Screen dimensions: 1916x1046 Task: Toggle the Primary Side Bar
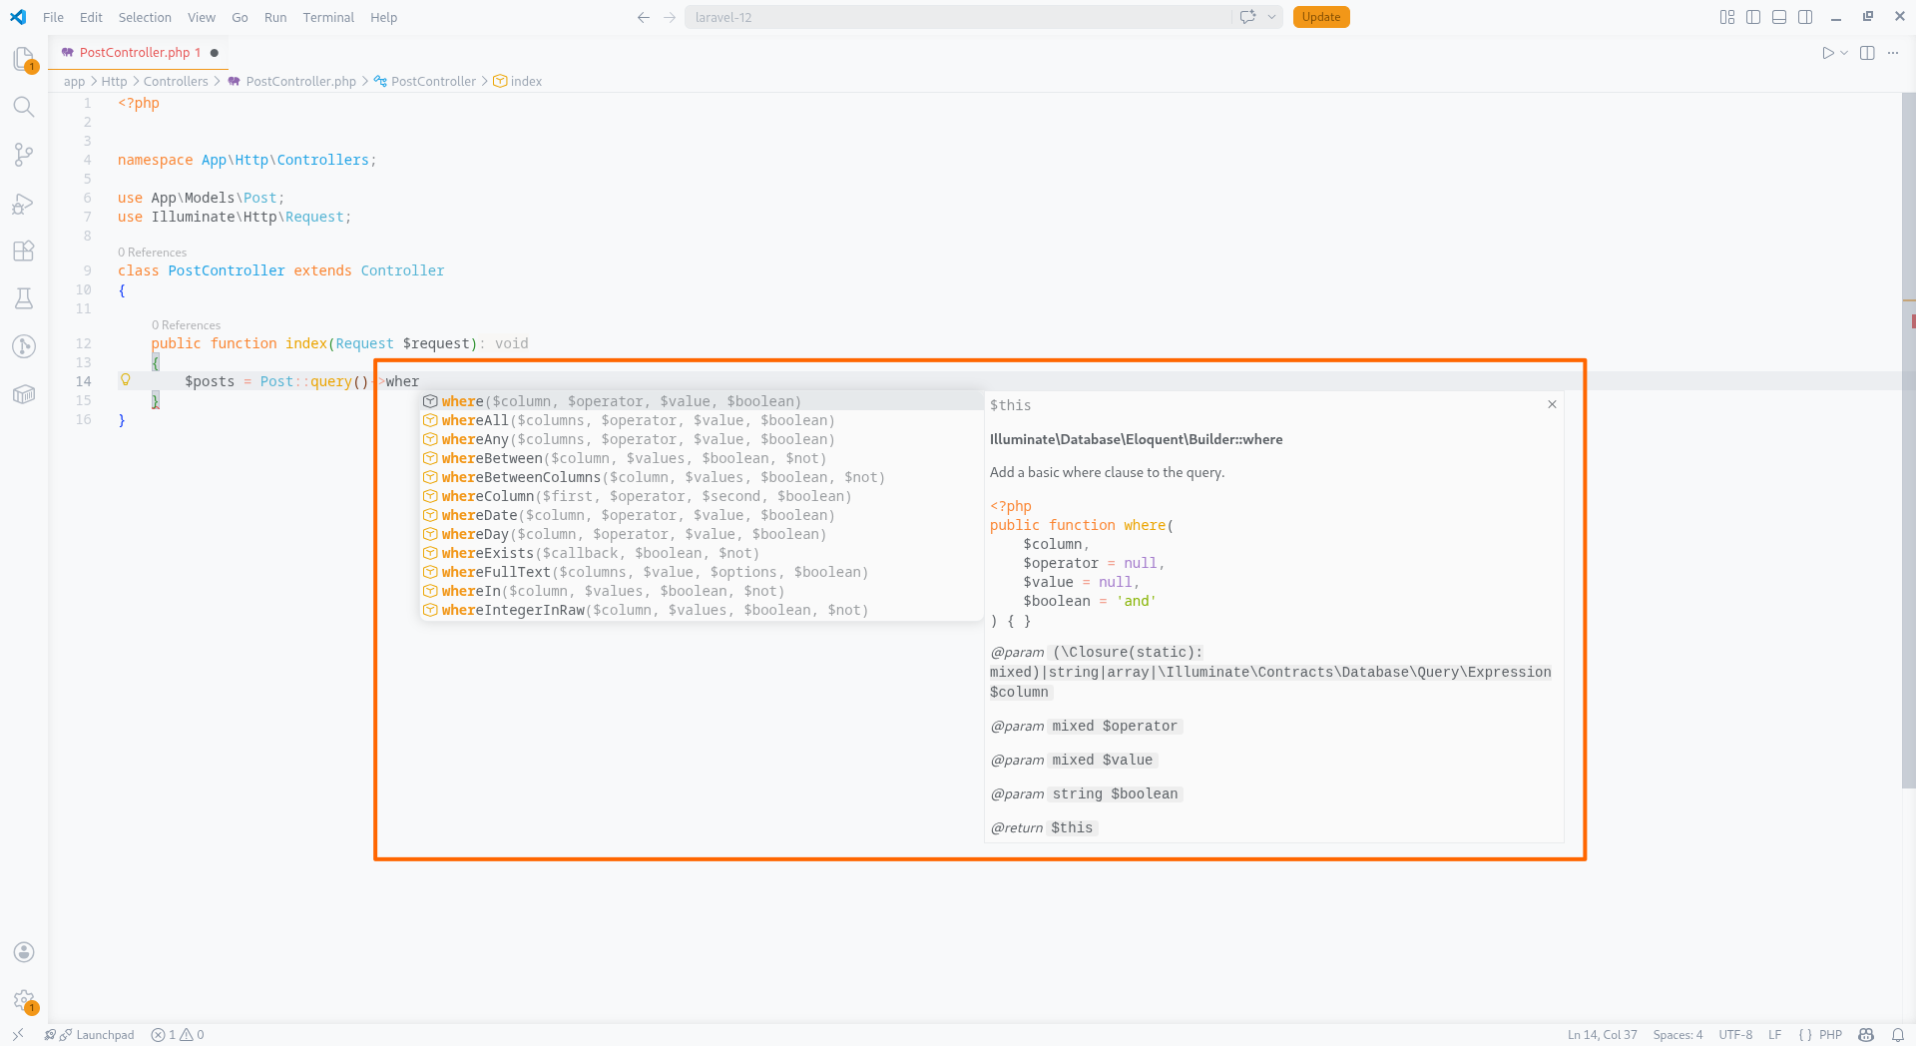[x=1753, y=17]
